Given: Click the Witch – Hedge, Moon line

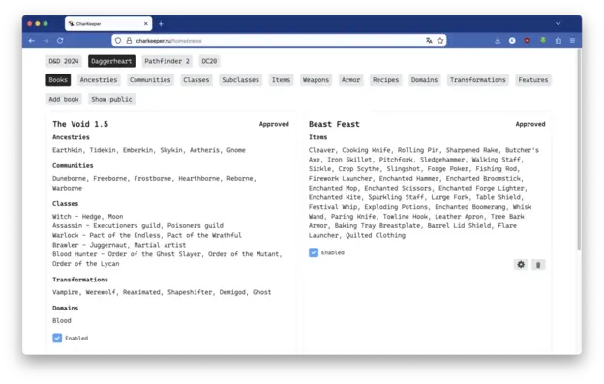Looking at the screenshot, I should [x=88, y=217].
